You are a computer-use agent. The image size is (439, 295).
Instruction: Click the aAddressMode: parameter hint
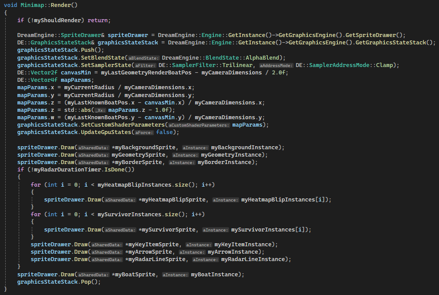[276, 65]
